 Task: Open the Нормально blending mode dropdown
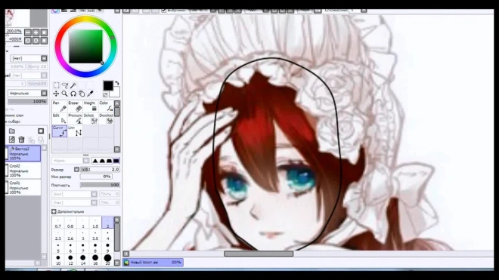(x=27, y=93)
